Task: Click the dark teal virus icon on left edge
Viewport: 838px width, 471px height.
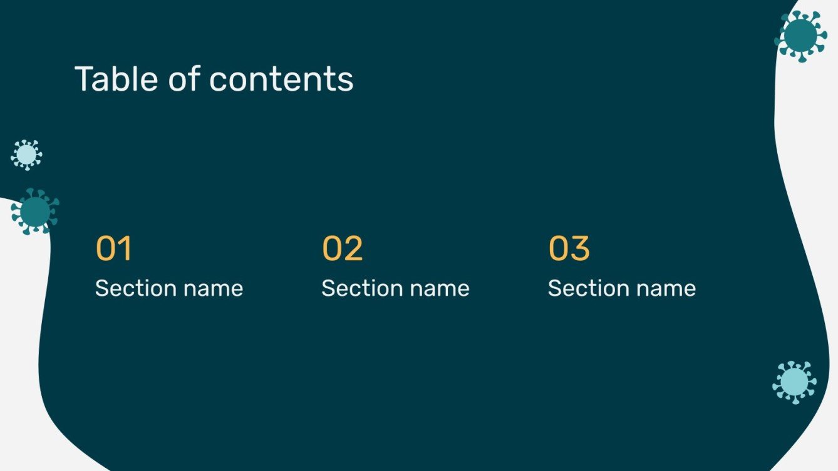Action: click(x=34, y=211)
